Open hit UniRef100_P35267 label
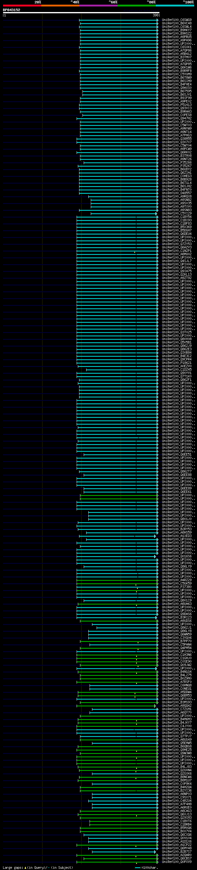The image size is (197, 870). (x=177, y=166)
